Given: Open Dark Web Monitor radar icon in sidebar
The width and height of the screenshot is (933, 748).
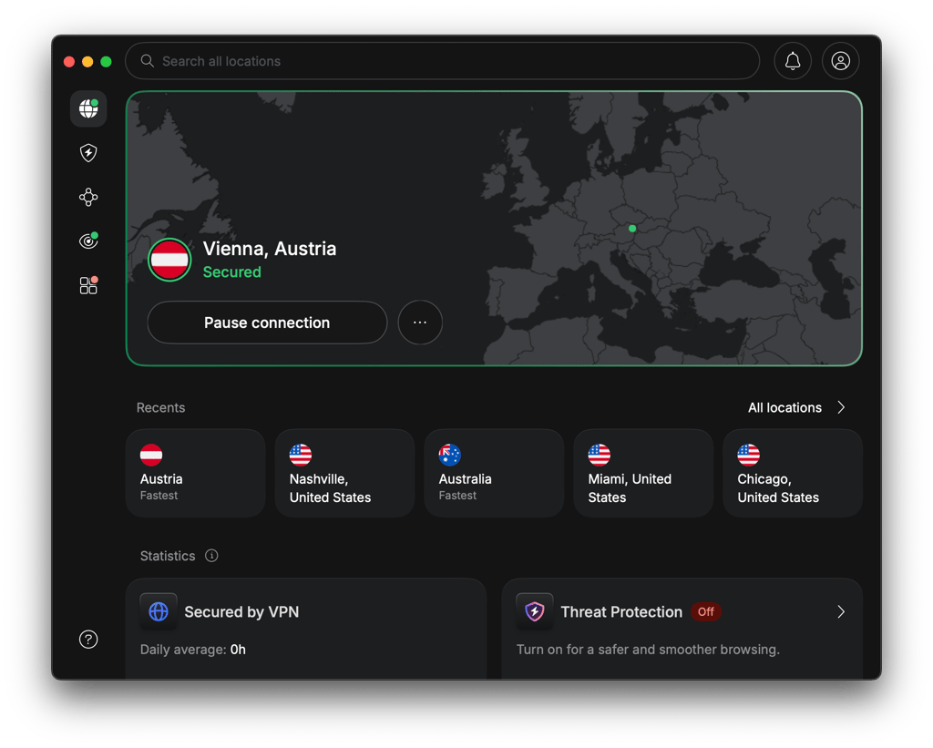Looking at the screenshot, I should (x=88, y=241).
